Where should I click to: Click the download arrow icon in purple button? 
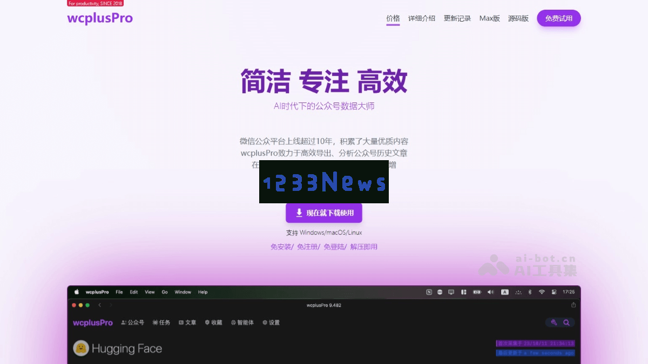[x=299, y=213]
